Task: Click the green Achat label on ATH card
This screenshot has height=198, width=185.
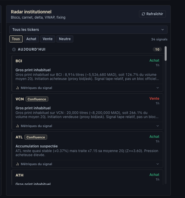Action: (x=154, y=175)
